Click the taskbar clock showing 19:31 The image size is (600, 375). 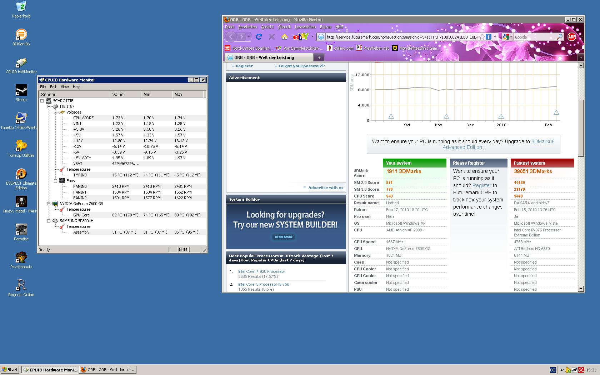point(591,370)
